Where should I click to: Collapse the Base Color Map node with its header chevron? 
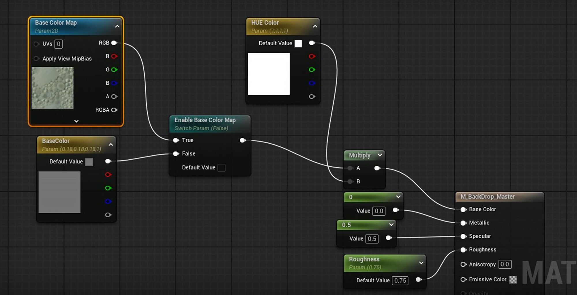click(x=117, y=26)
